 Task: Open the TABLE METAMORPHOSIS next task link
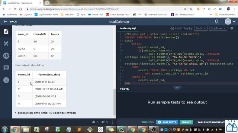click(211, 122)
